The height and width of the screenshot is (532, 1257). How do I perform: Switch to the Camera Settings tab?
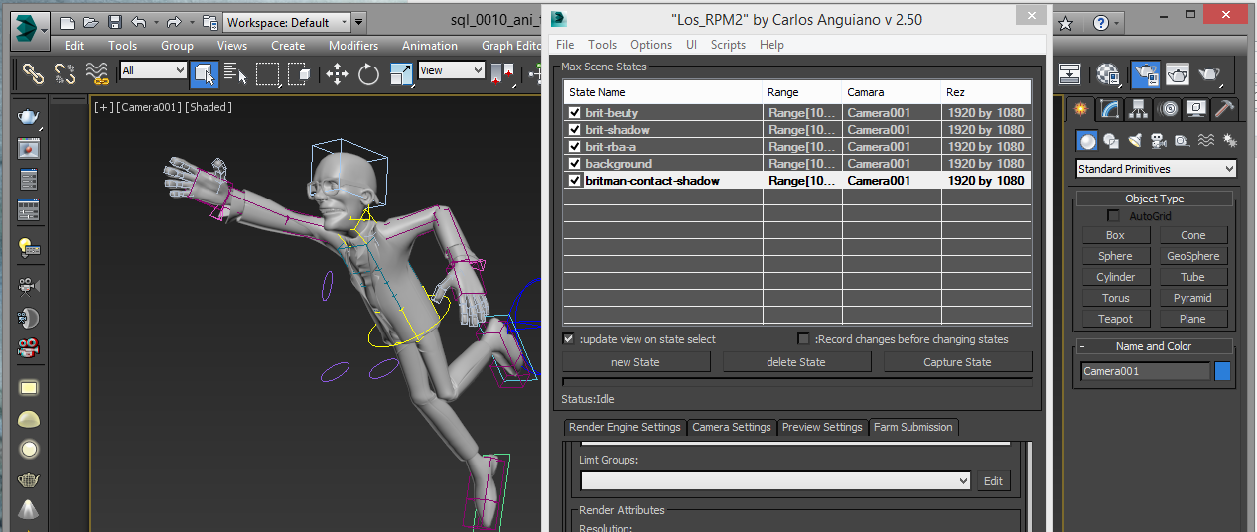point(732,428)
